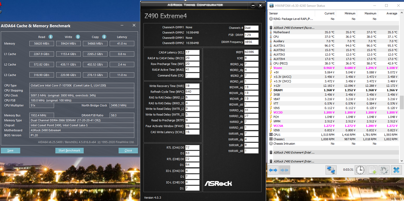Image resolution: width=404 pixels, height=201 pixels.
Task: Click the tCKE value field
Action: coord(251,58)
